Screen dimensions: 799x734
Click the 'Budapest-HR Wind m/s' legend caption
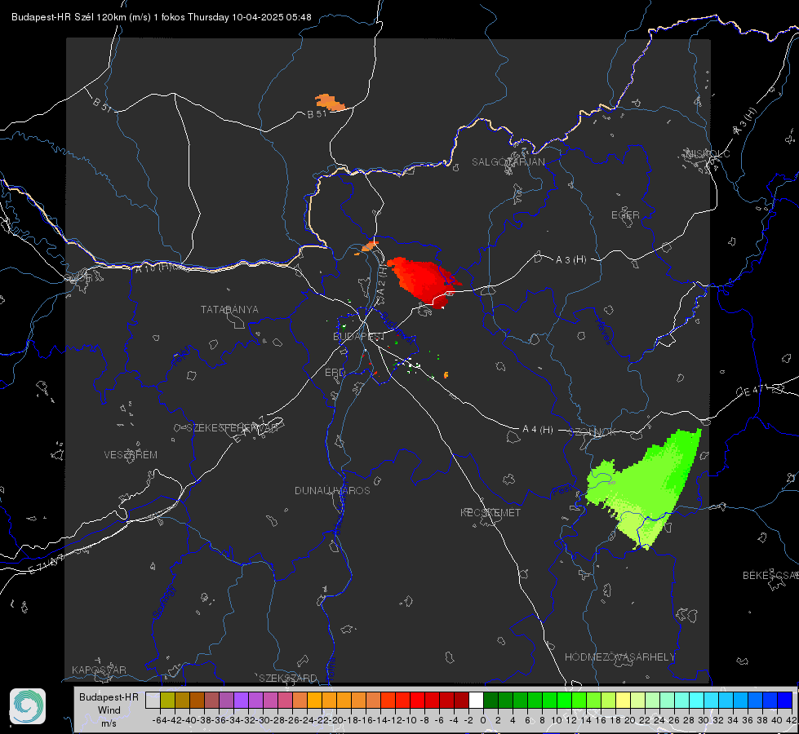coord(109,710)
